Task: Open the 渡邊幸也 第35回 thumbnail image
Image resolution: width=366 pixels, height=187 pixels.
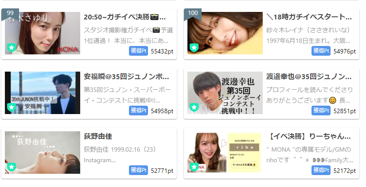Action: pyautogui.click(x=225, y=93)
